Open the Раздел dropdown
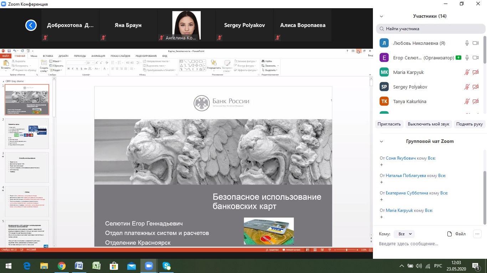This screenshot has width=487, height=273. [55, 70]
